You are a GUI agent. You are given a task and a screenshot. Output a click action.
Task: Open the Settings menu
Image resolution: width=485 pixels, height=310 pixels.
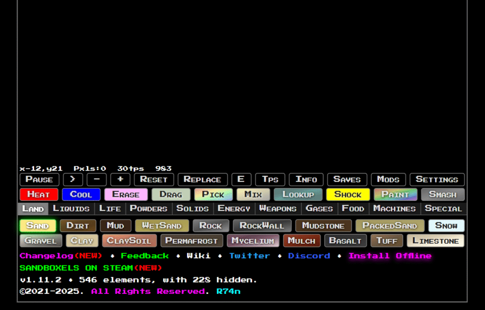(437, 180)
